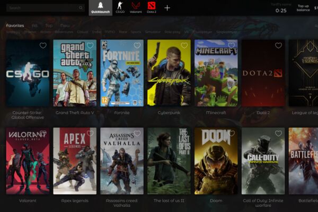Favorite Minecraft using its heart icon
318x212 pixels.
point(232,46)
